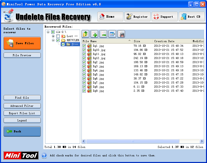Image resolution: width=207 pixels, height=163 pixels.
Task: Sort by the File Name column header
Action: coord(107,41)
